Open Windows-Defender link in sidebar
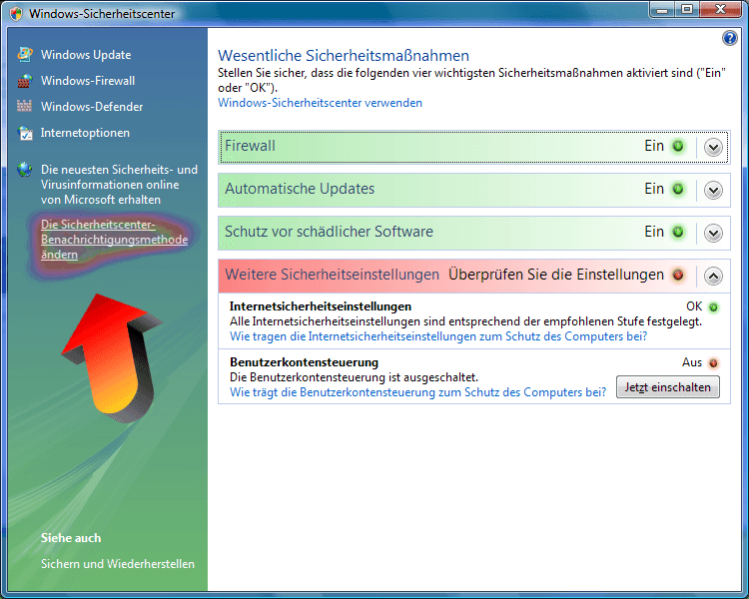The width and height of the screenshot is (749, 599). pyautogui.click(x=92, y=107)
